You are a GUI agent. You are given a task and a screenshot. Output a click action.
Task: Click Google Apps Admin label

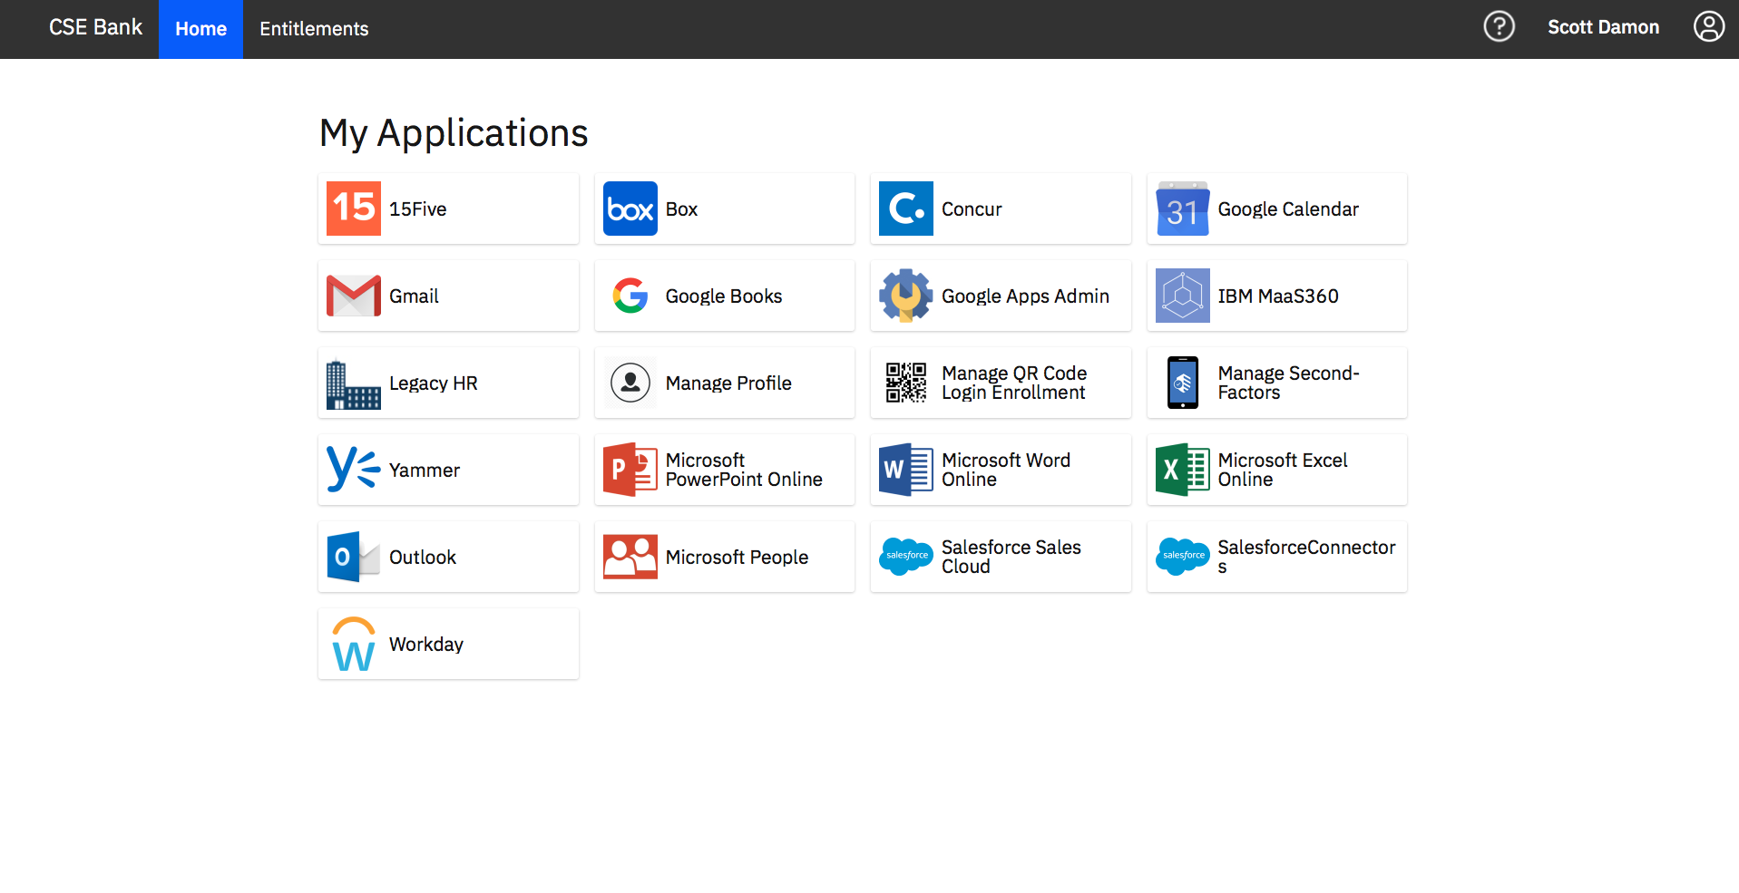click(x=1025, y=296)
